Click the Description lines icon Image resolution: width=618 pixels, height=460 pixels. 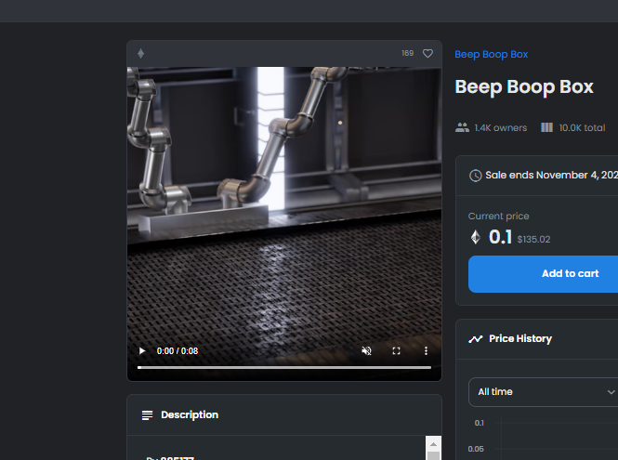(x=147, y=415)
